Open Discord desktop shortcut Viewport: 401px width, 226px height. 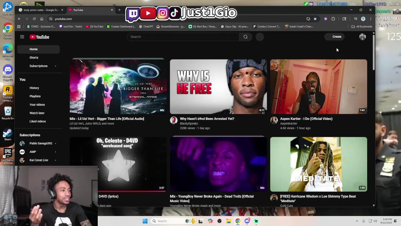pyautogui.click(x=8, y=73)
